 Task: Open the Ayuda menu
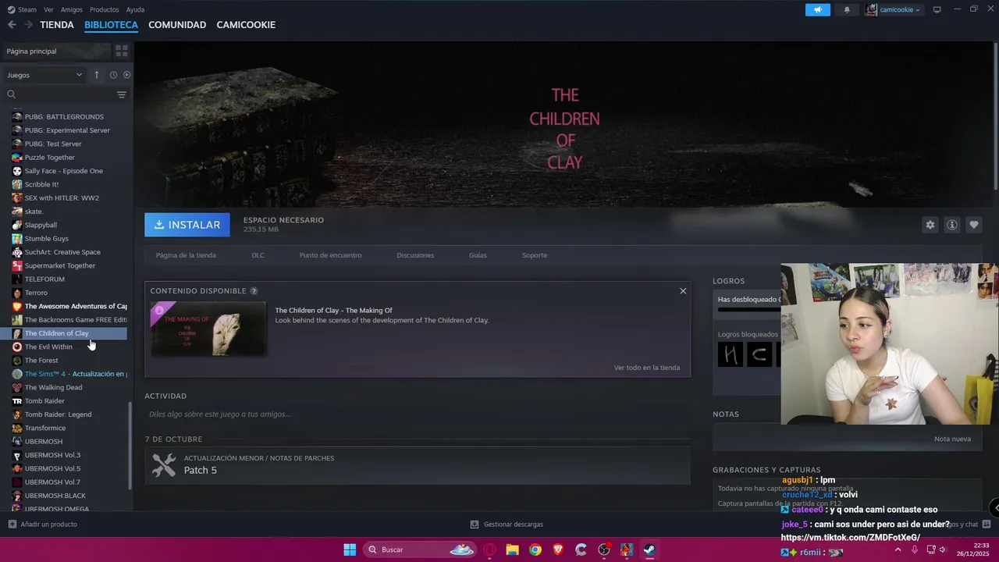(x=135, y=9)
